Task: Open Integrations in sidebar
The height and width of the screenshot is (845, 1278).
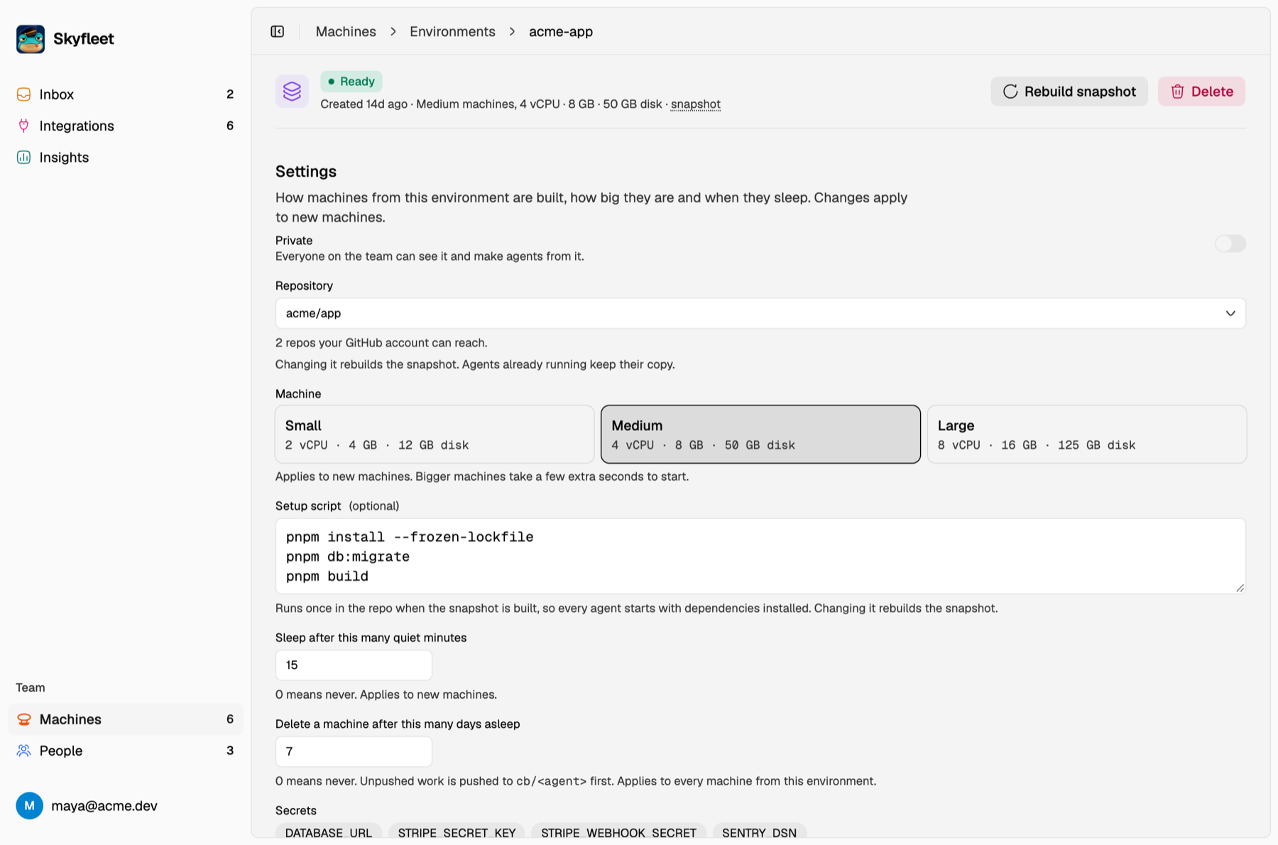Action: pos(126,126)
